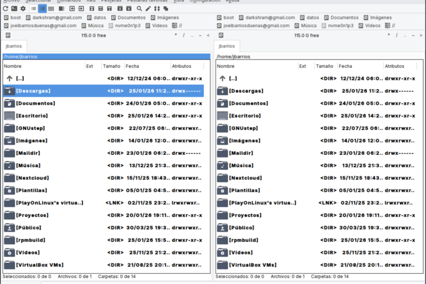
Task: Select [VirtualBox VMs] folder in right panel
Action: tap(317, 265)
